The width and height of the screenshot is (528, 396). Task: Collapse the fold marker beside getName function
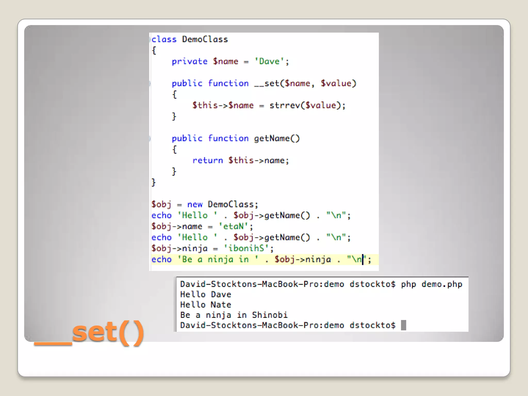tap(150, 138)
